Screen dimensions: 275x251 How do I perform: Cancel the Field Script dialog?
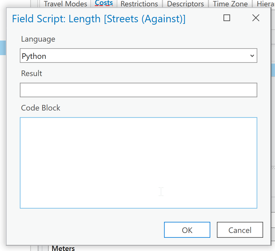click(240, 230)
